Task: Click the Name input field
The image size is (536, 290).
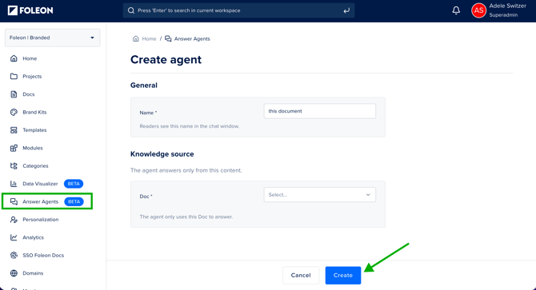Action: [320, 111]
